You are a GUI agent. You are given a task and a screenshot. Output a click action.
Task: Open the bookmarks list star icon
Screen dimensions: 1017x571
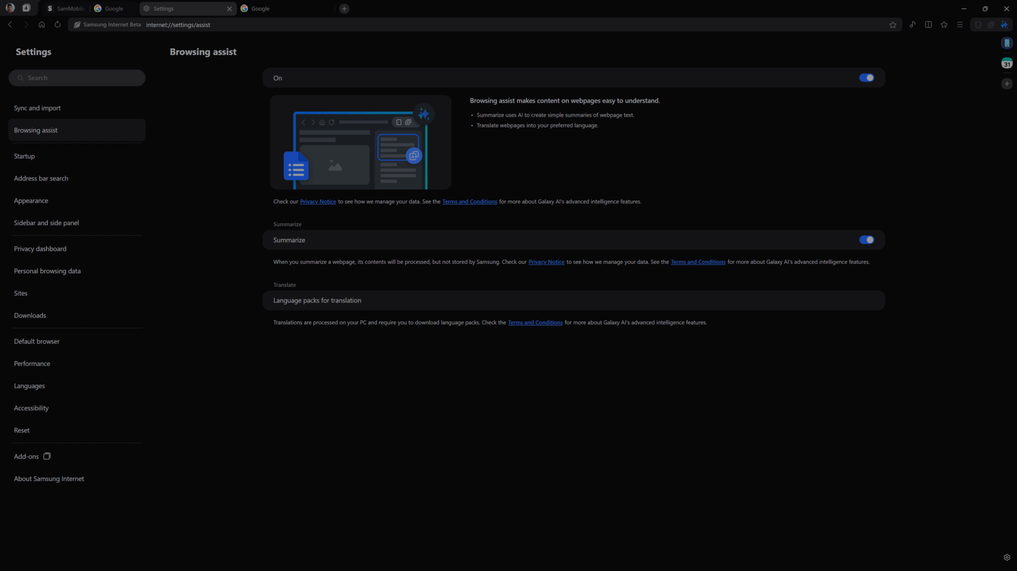click(944, 24)
